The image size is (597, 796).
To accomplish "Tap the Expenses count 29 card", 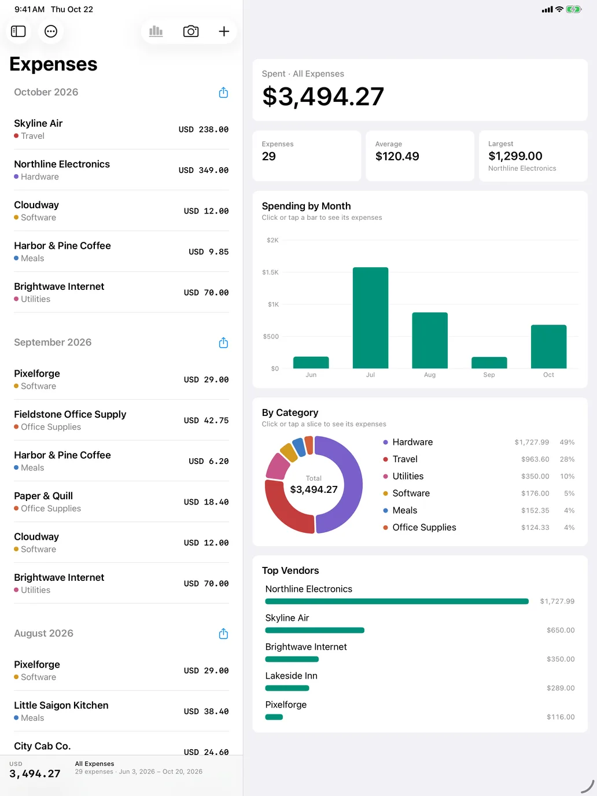I will [x=307, y=156].
